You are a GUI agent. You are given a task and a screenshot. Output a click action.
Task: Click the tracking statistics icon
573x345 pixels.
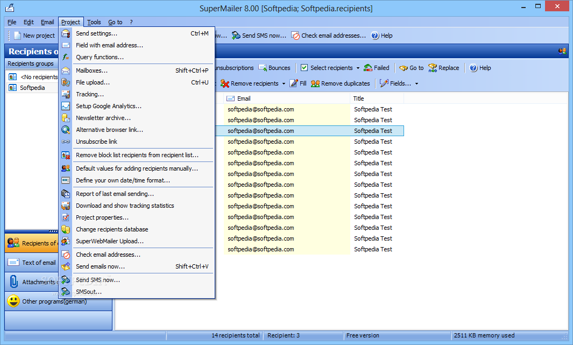pos(66,206)
